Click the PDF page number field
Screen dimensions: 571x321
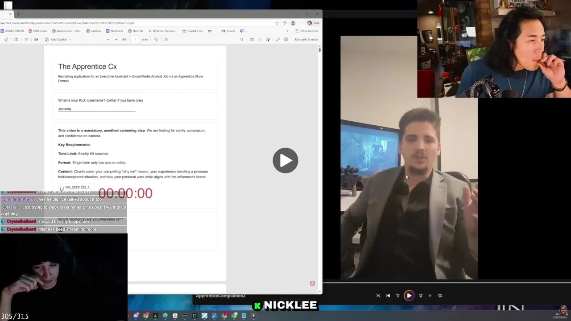(135, 39)
